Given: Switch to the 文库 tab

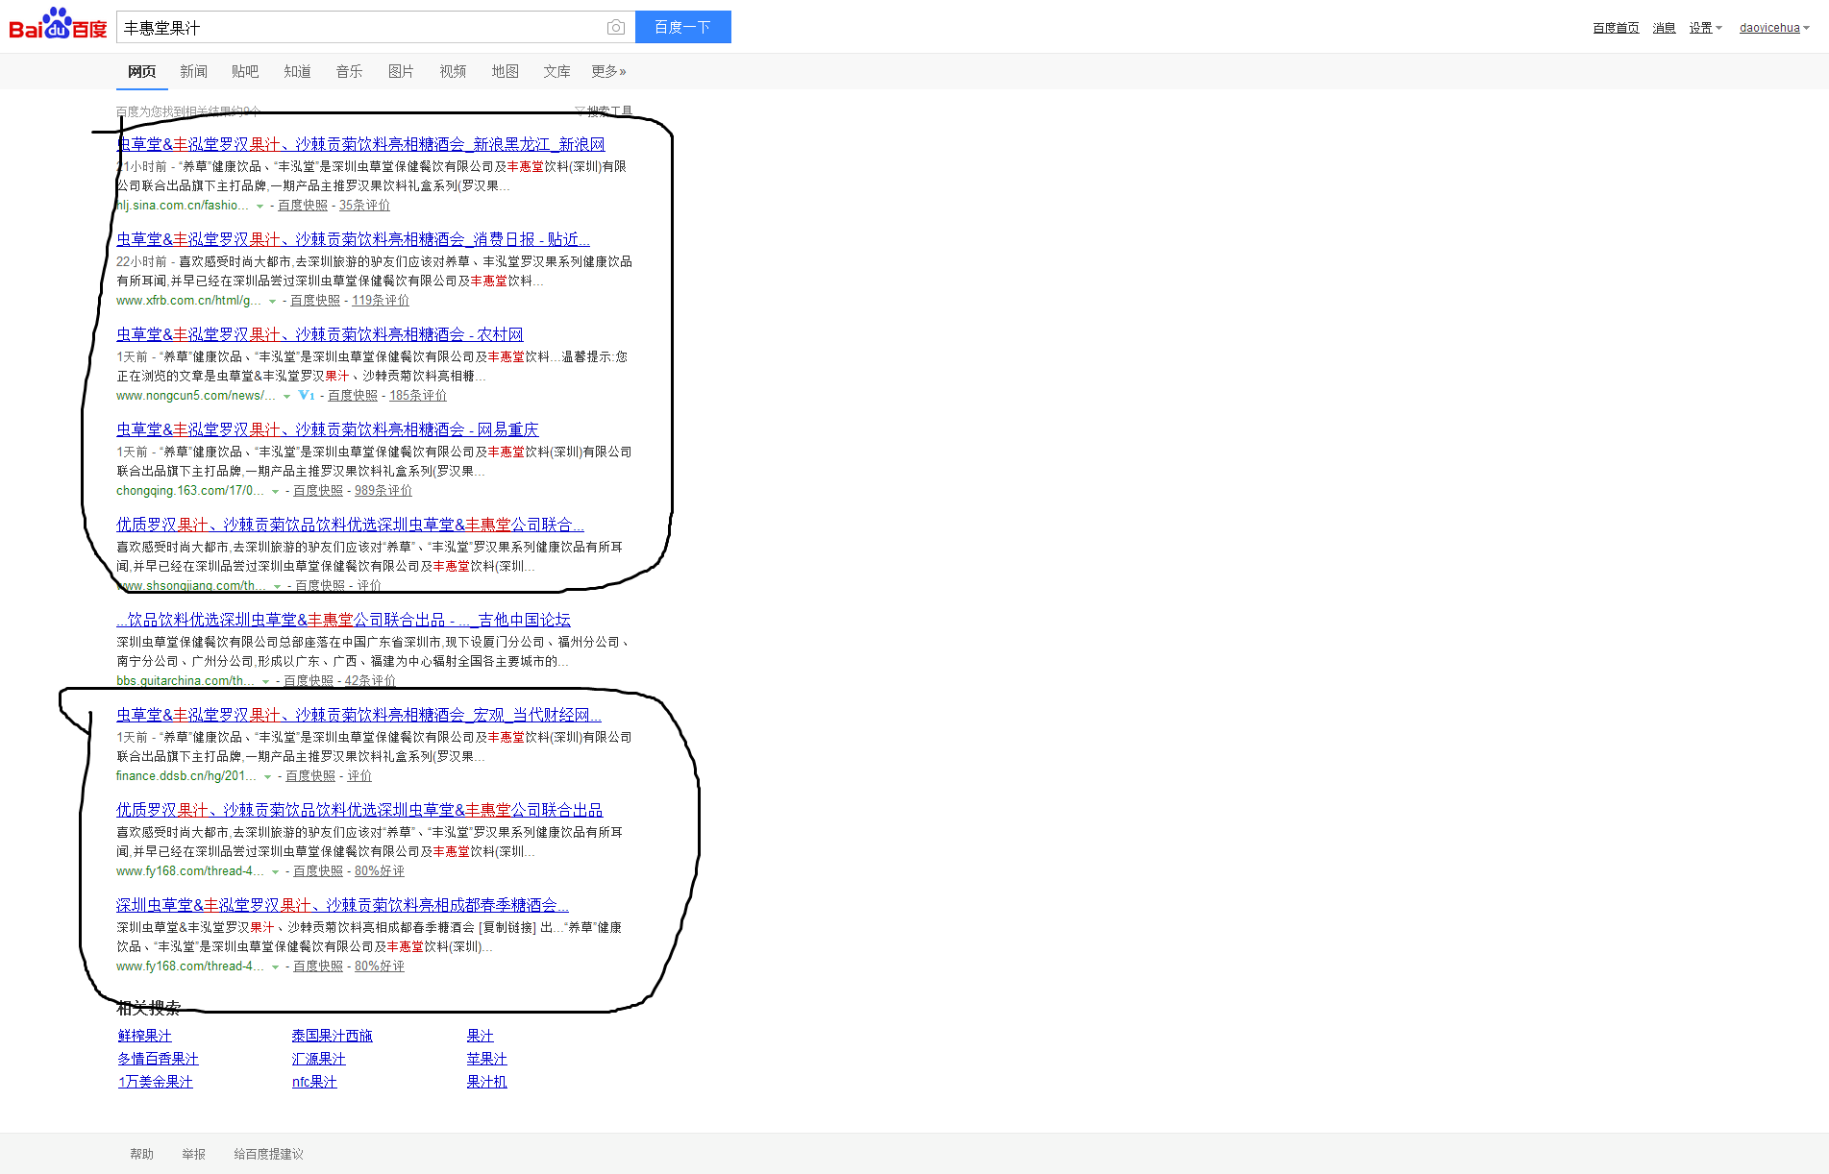Looking at the screenshot, I should (556, 71).
